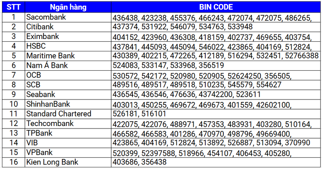Click BIN codes 403686, 356438
This screenshot has height=169, width=322.
[216, 162]
